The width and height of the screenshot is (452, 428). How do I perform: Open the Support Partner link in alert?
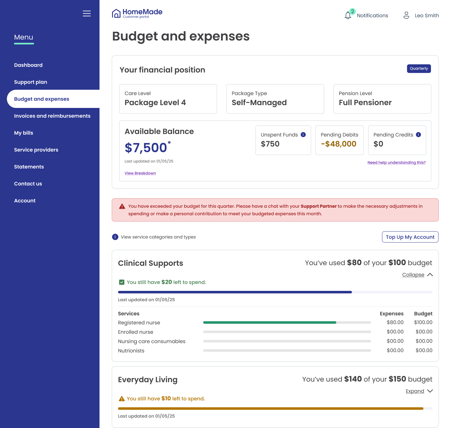(319, 206)
